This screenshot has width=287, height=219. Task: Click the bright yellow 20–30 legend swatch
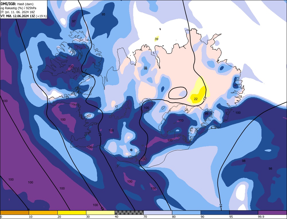(72, 212)
